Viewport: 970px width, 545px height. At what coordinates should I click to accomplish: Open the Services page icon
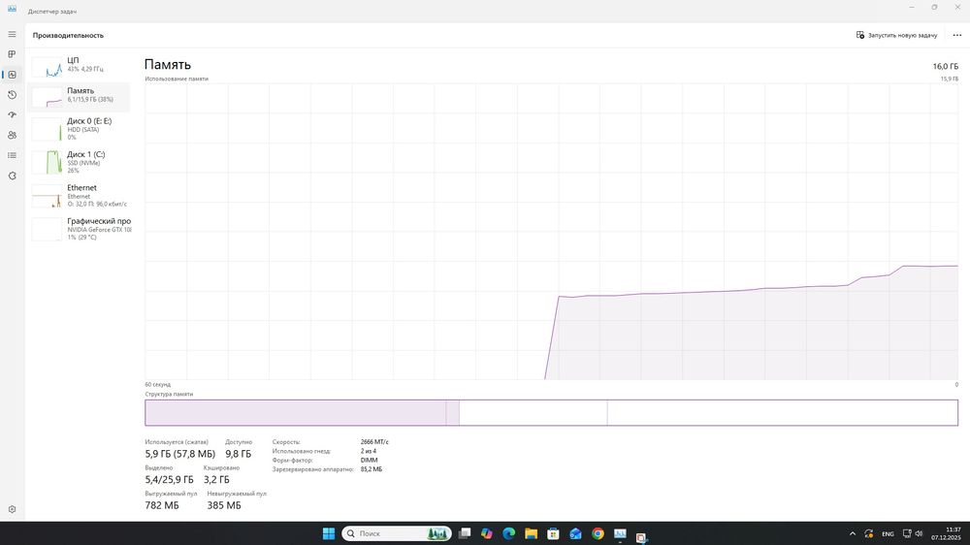(x=12, y=176)
